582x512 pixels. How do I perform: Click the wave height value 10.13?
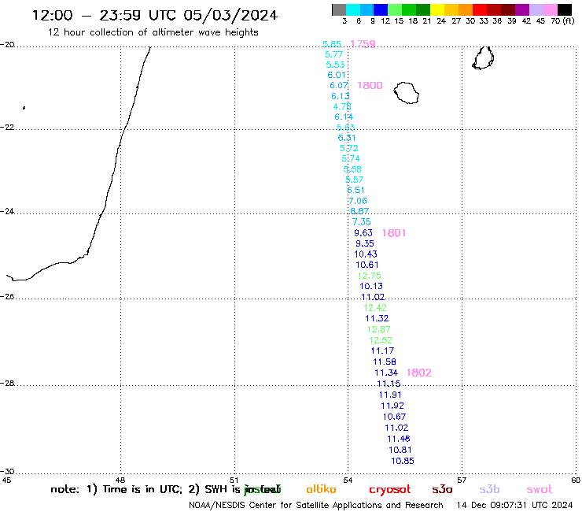[x=371, y=286]
